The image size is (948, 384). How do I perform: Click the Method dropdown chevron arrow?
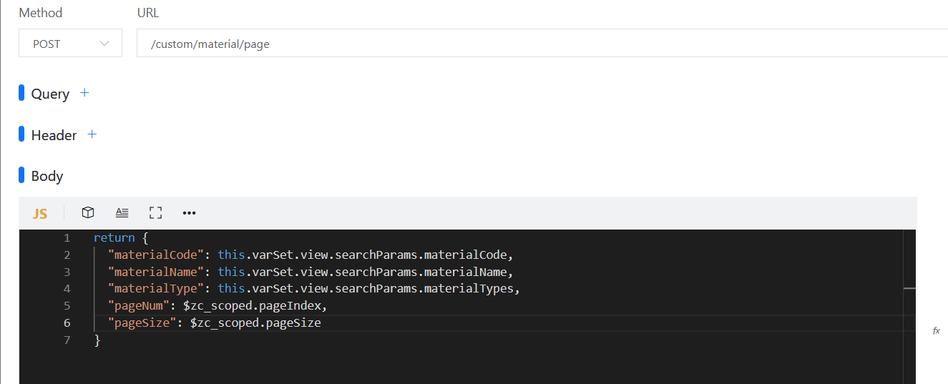104,44
